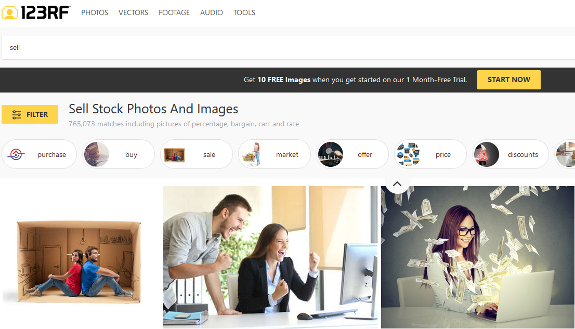
Task: Open the AUDIO section
Action: pyautogui.click(x=212, y=12)
